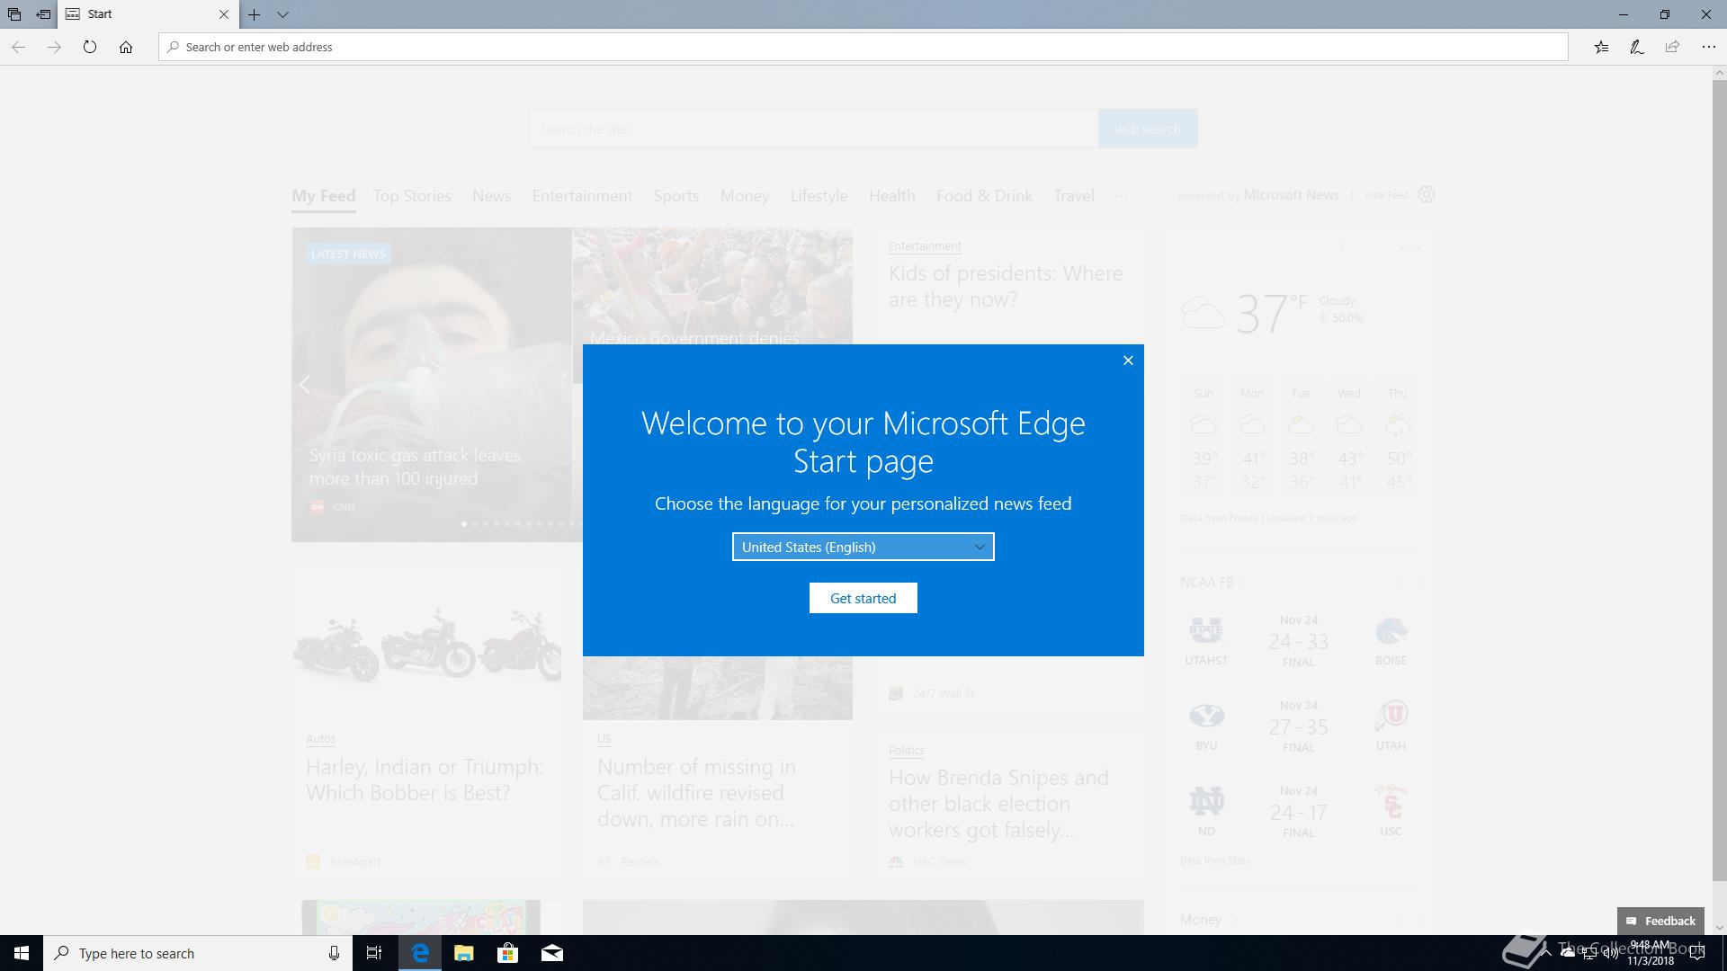Click the Search the web field
Image resolution: width=1727 pixels, height=971 pixels.
click(813, 129)
